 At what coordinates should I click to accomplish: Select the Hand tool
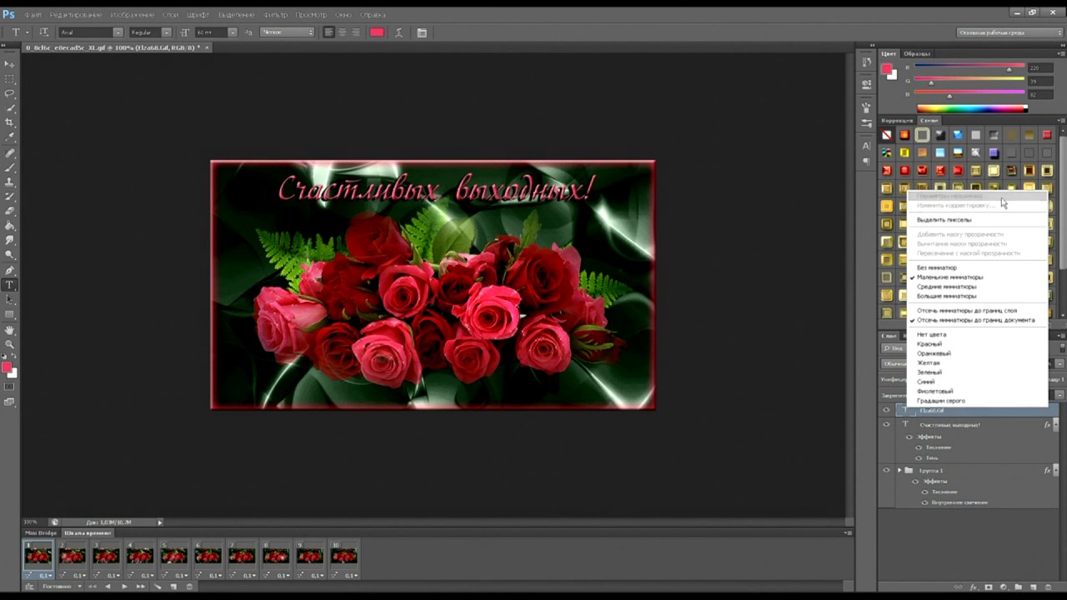[x=10, y=330]
